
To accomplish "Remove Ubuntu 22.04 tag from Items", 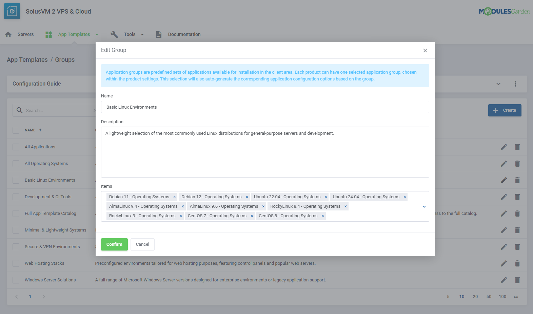I will coord(326,197).
